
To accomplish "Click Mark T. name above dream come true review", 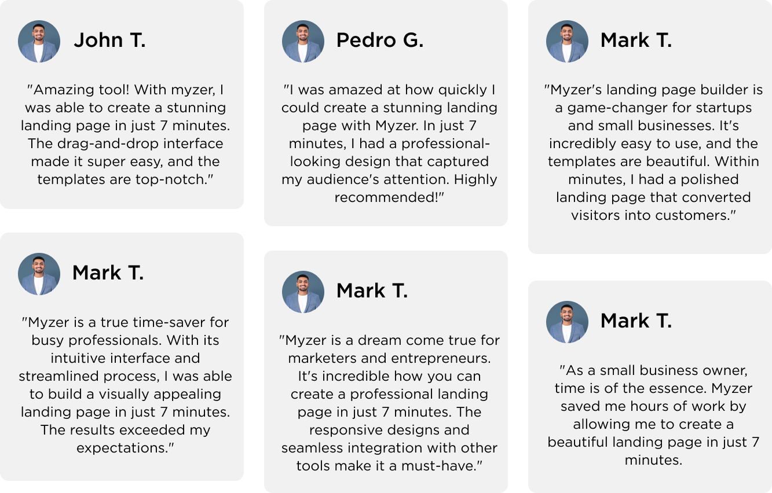I will point(372,290).
